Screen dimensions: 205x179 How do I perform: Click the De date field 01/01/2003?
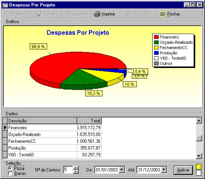(107, 170)
